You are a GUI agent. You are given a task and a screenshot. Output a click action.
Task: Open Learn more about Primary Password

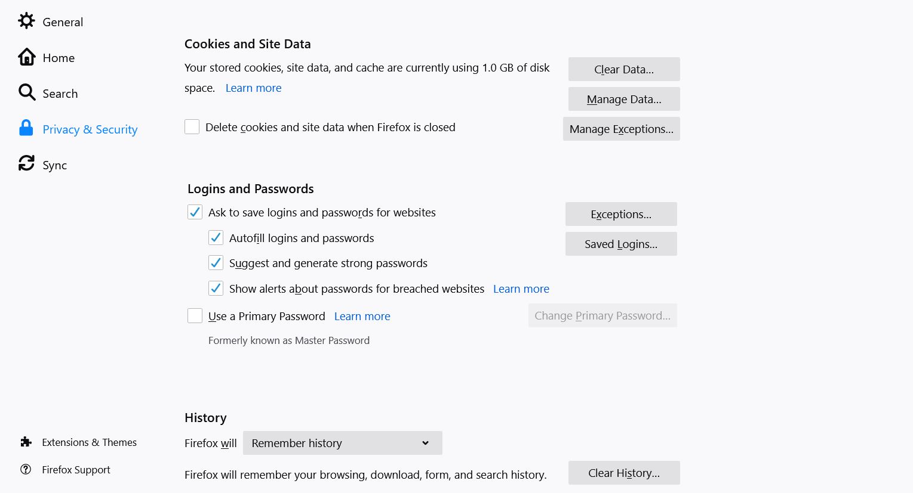click(x=362, y=317)
